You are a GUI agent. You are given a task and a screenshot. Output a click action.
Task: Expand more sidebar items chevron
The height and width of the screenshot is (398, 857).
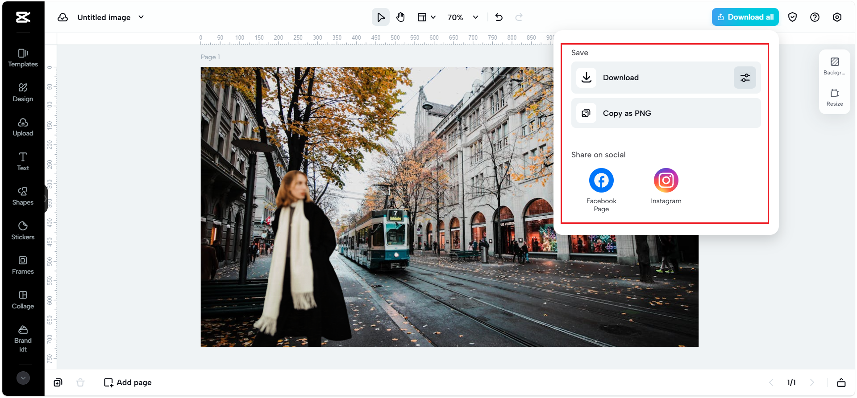[x=23, y=378]
